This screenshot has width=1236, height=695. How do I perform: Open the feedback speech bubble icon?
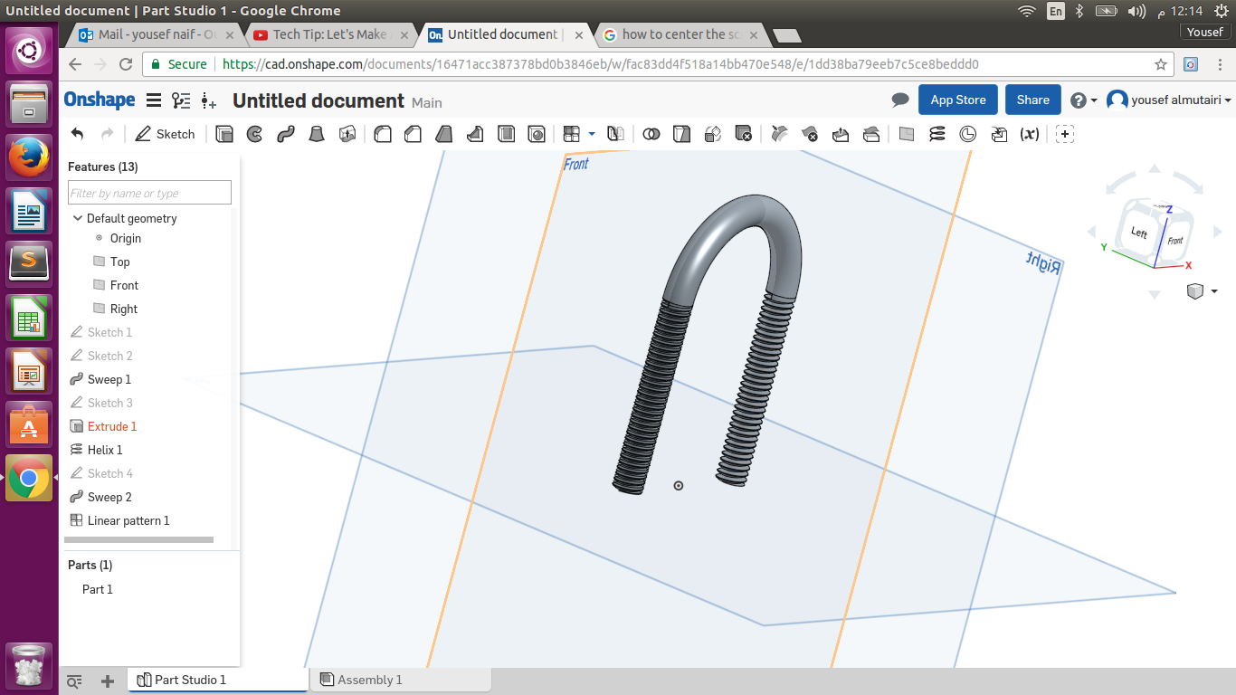pyautogui.click(x=900, y=100)
